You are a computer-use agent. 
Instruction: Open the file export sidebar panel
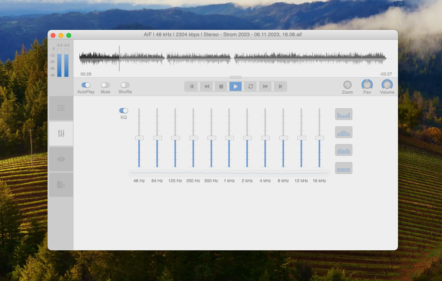[61, 185]
